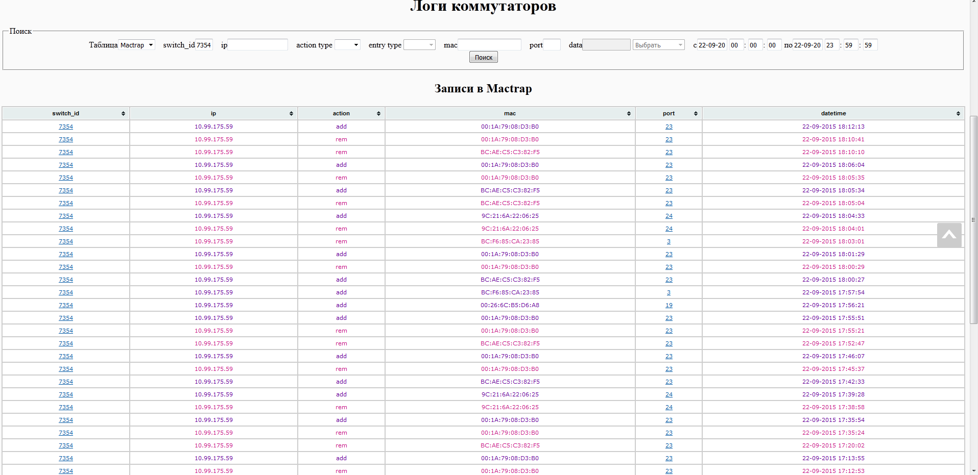Click the sort arrows in port column header
Screen dimensions: 978x475
696,114
